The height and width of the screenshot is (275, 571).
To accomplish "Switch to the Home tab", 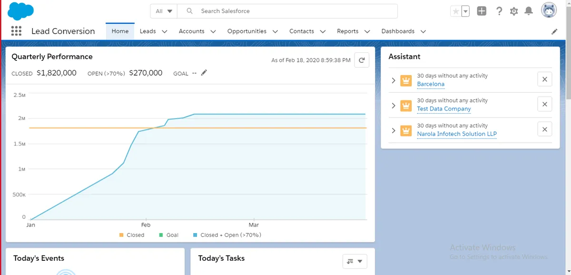I will [x=120, y=31].
